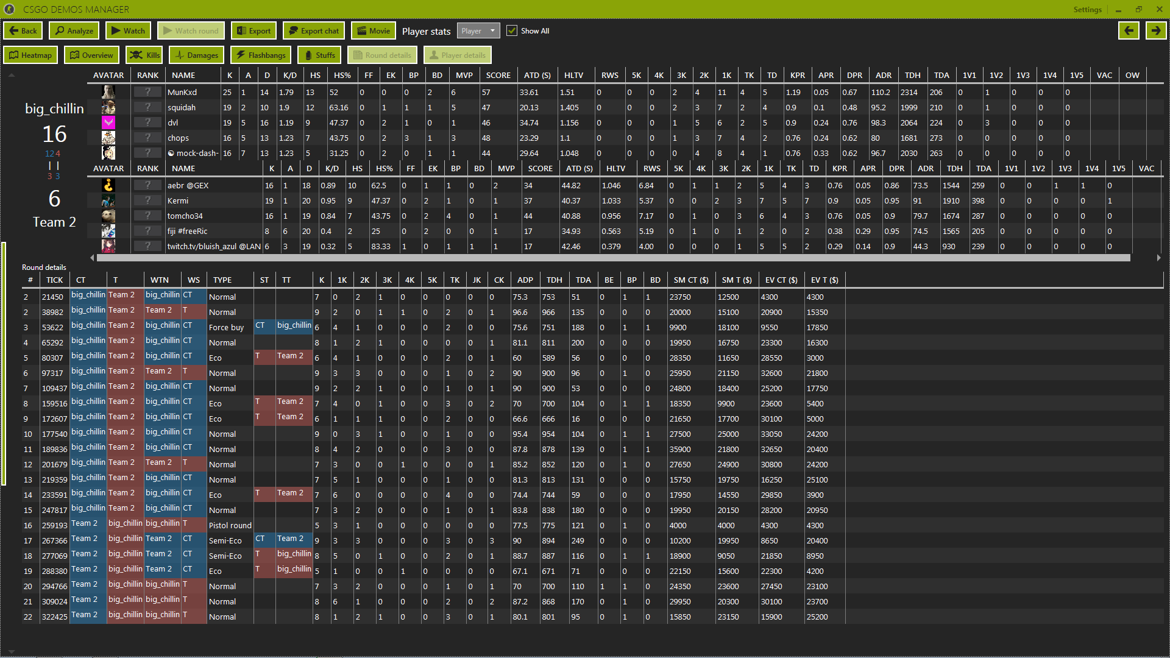This screenshot has height=658, width=1170.
Task: Open the Flashbangs view
Action: pyautogui.click(x=261, y=55)
